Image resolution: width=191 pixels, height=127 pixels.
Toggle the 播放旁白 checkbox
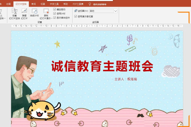(x=54, y=10)
